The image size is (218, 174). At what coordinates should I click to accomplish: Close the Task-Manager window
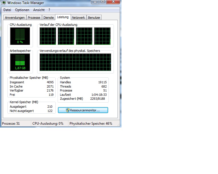coord(113,2)
